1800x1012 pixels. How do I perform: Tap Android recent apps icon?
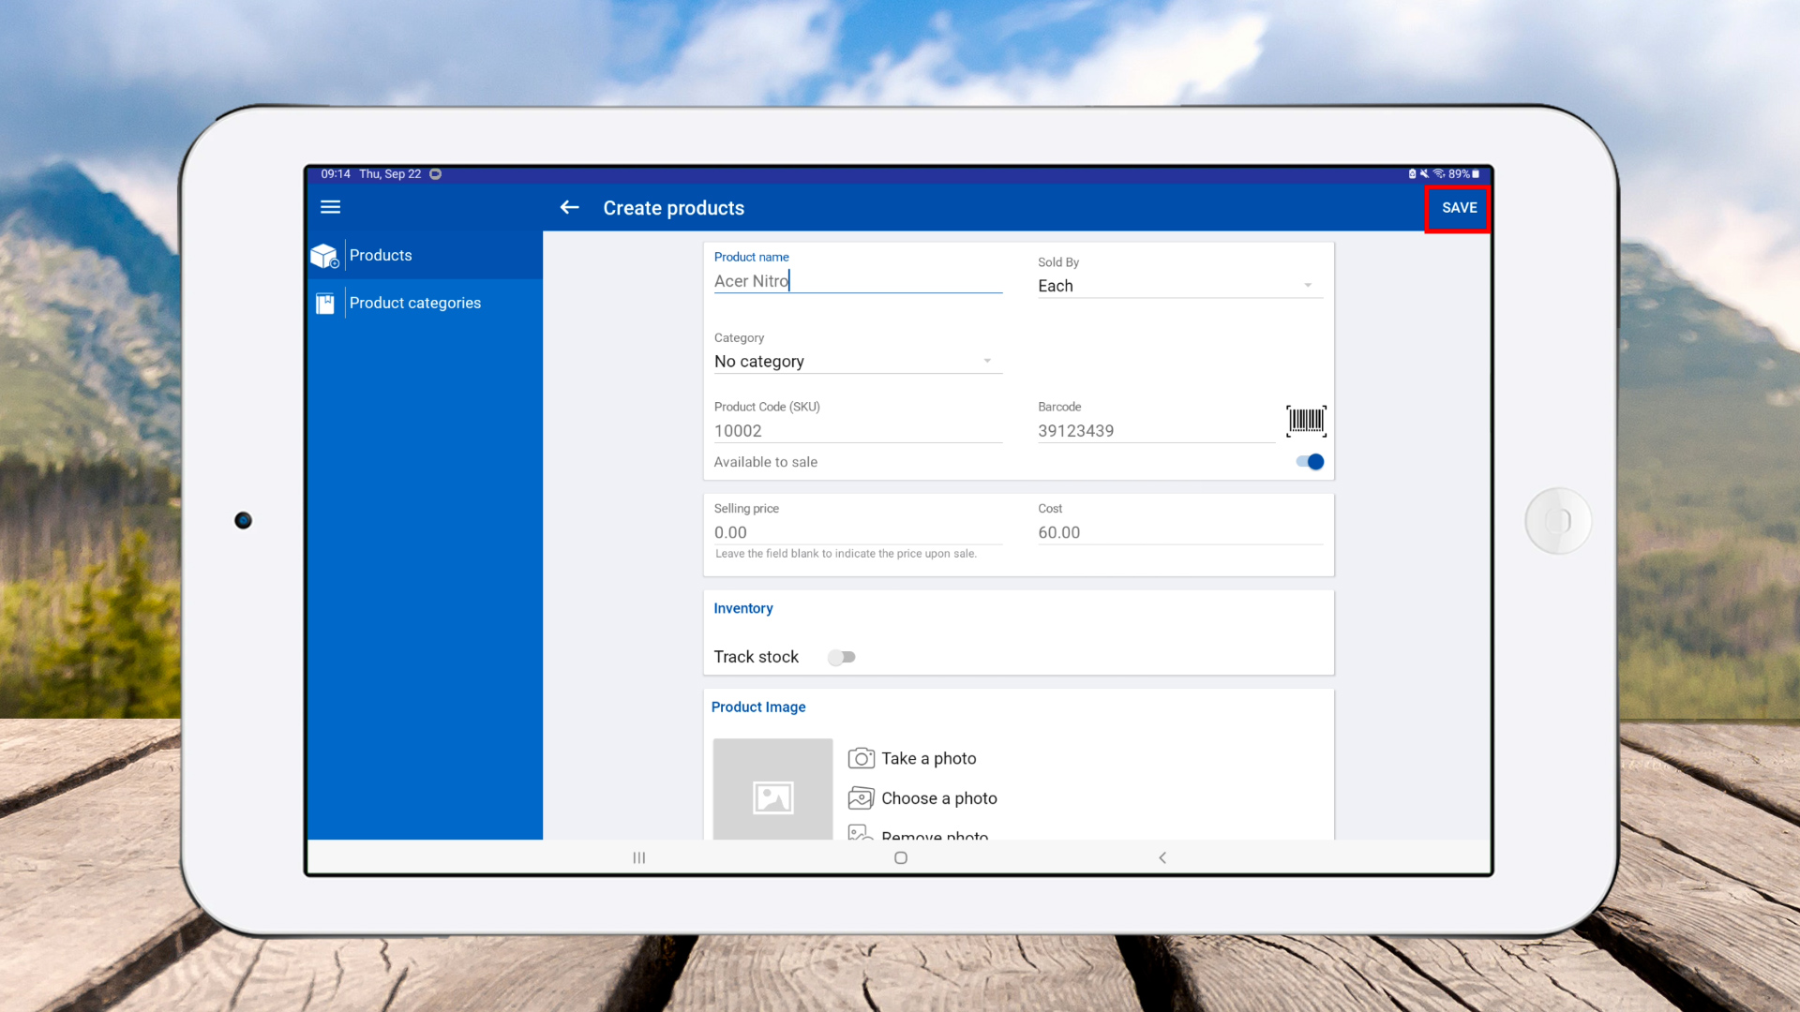639,857
